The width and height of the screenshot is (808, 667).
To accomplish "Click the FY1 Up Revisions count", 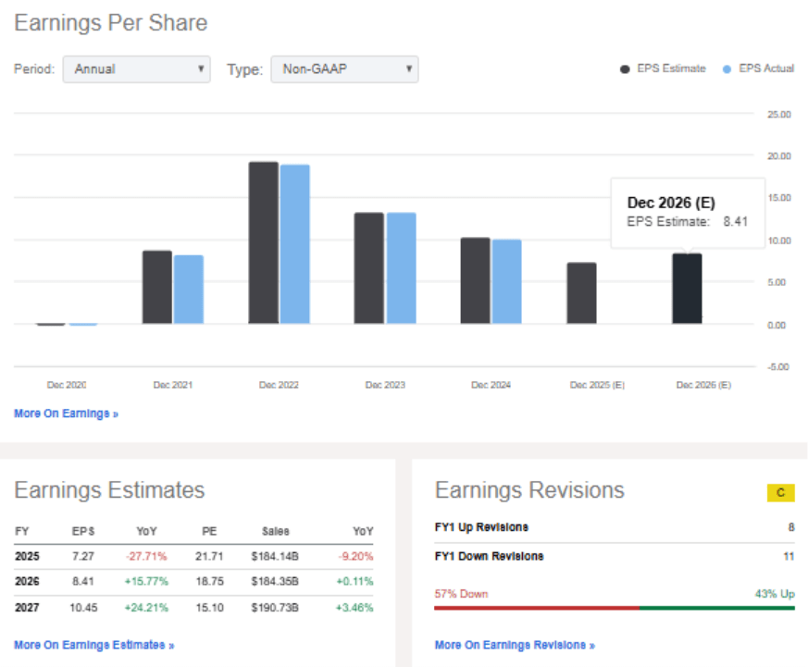I will (790, 526).
